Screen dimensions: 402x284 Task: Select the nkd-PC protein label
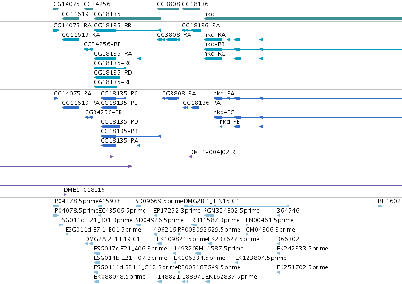[224, 112]
